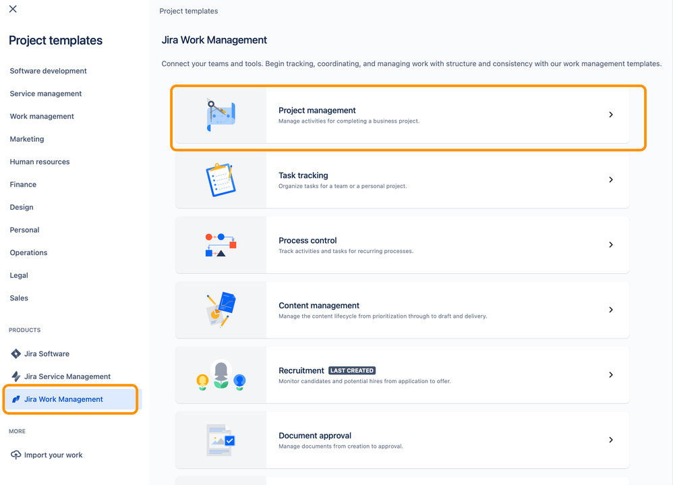The height and width of the screenshot is (485, 673).
Task: Open Document approval via its chevron arrow
Action: (611, 440)
